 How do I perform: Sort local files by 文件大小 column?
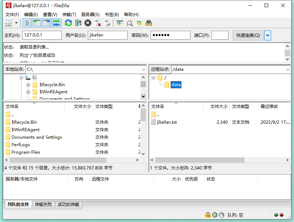79,107
